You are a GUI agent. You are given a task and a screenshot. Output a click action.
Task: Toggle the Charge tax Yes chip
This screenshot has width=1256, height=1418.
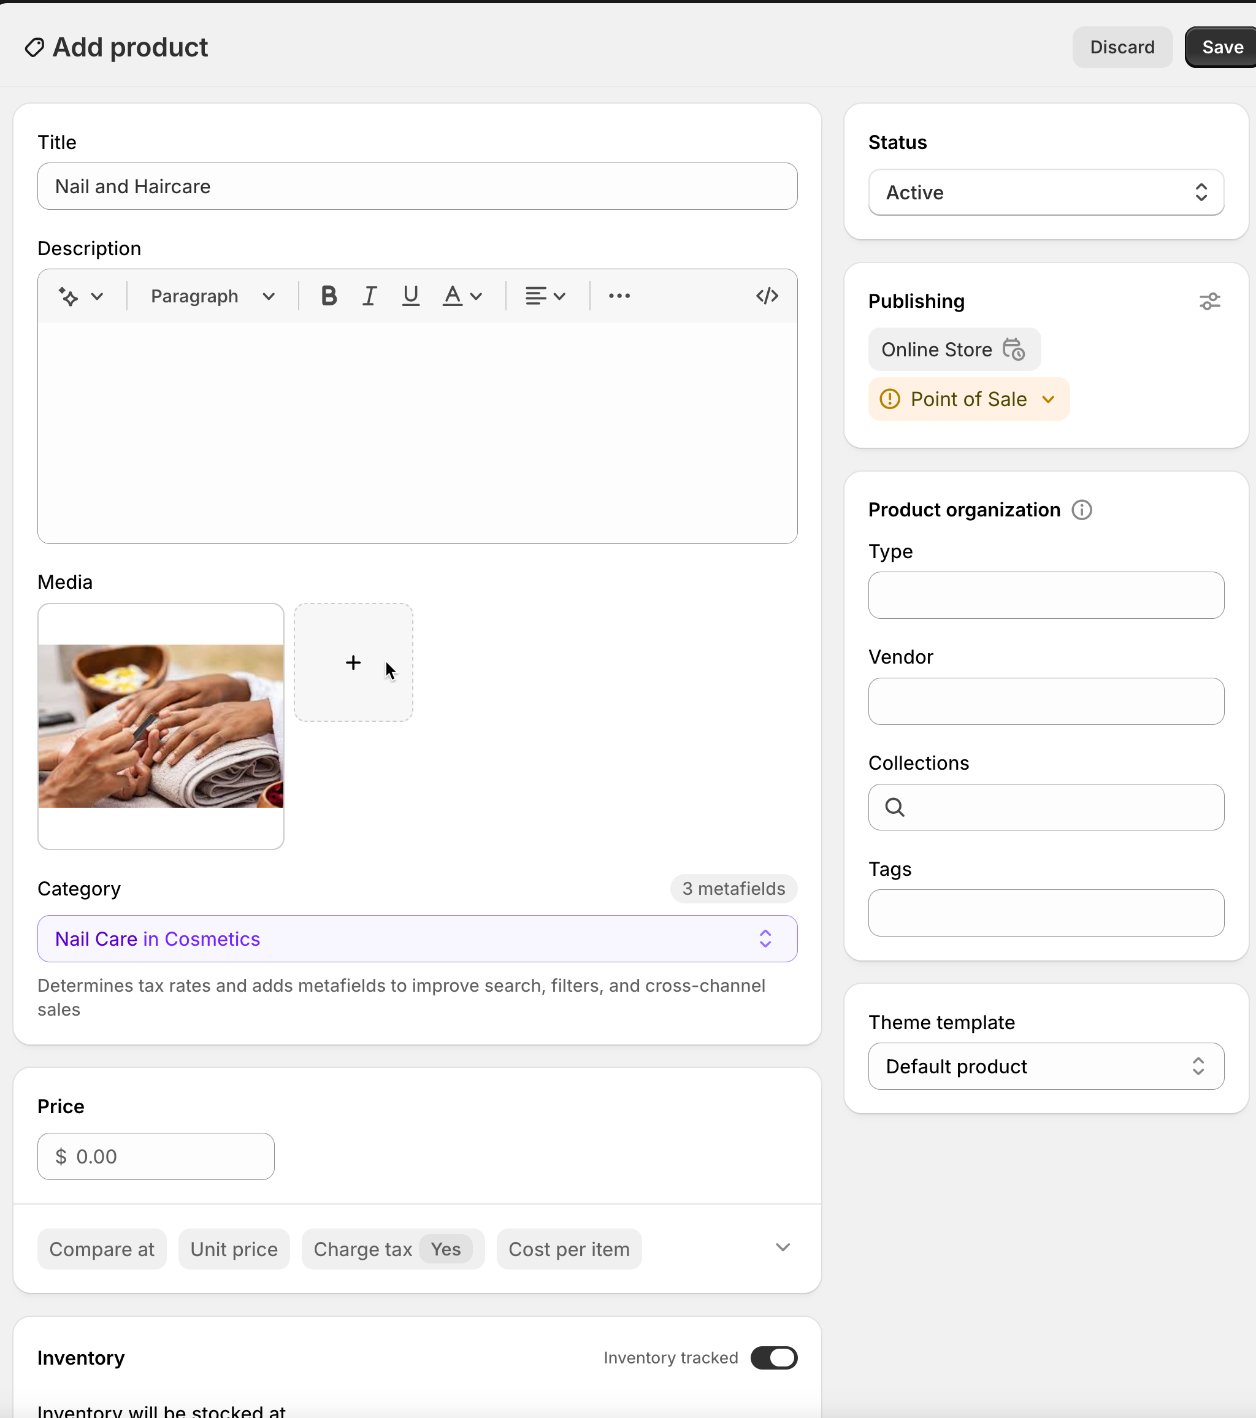pos(393,1249)
